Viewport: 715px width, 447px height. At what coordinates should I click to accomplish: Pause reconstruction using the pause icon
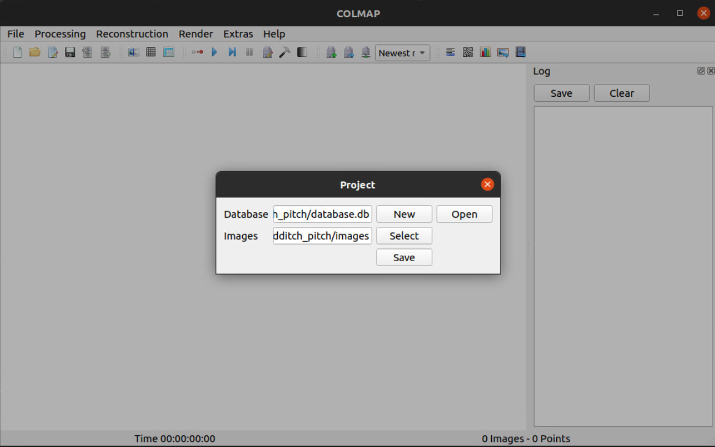pyautogui.click(x=250, y=53)
